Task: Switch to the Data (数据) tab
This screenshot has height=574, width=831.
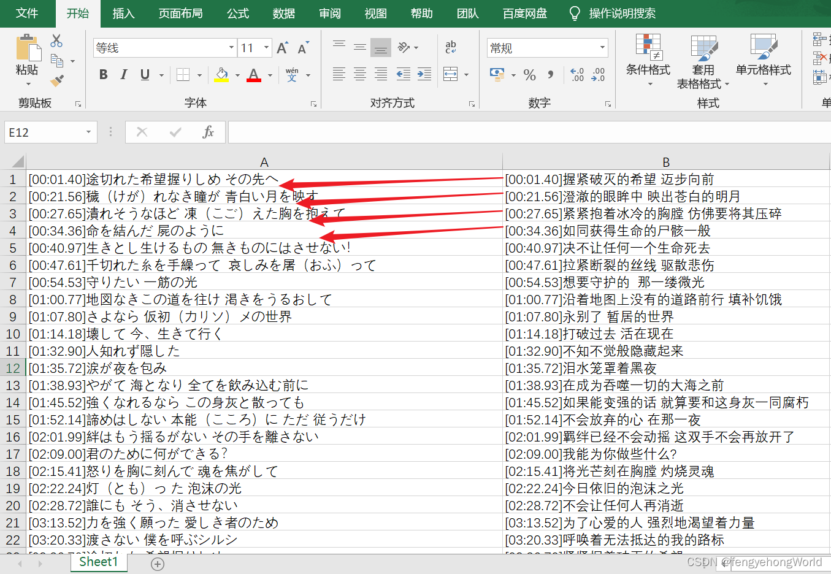Action: click(x=284, y=13)
